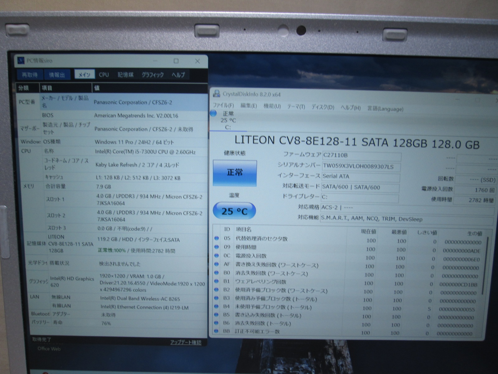The image size is (498, 374).
Task: Click the power-on hours field 2782 時間
Action: [475, 200]
